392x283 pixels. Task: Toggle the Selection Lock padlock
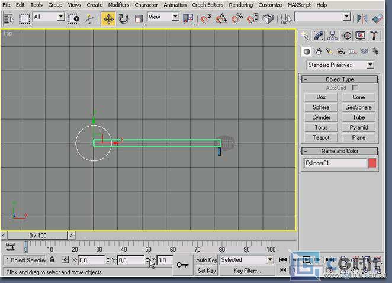click(52, 260)
